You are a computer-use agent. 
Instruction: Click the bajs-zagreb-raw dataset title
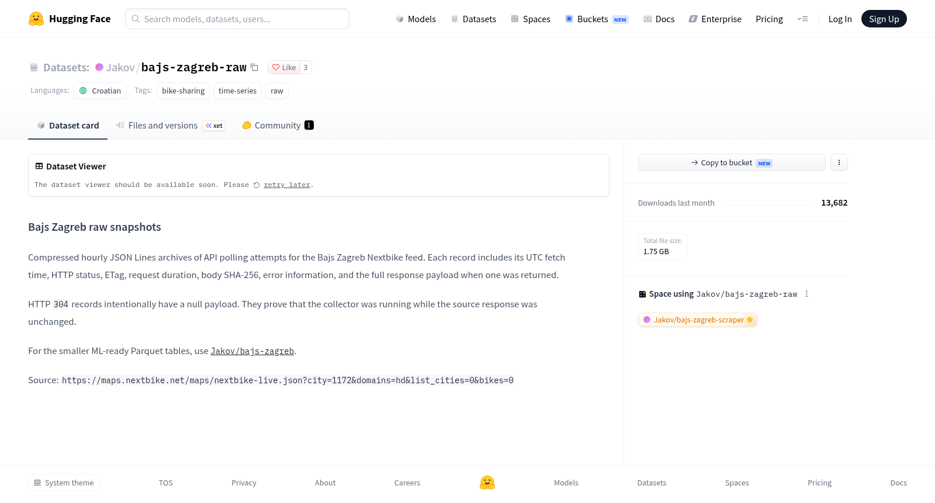pyautogui.click(x=194, y=67)
